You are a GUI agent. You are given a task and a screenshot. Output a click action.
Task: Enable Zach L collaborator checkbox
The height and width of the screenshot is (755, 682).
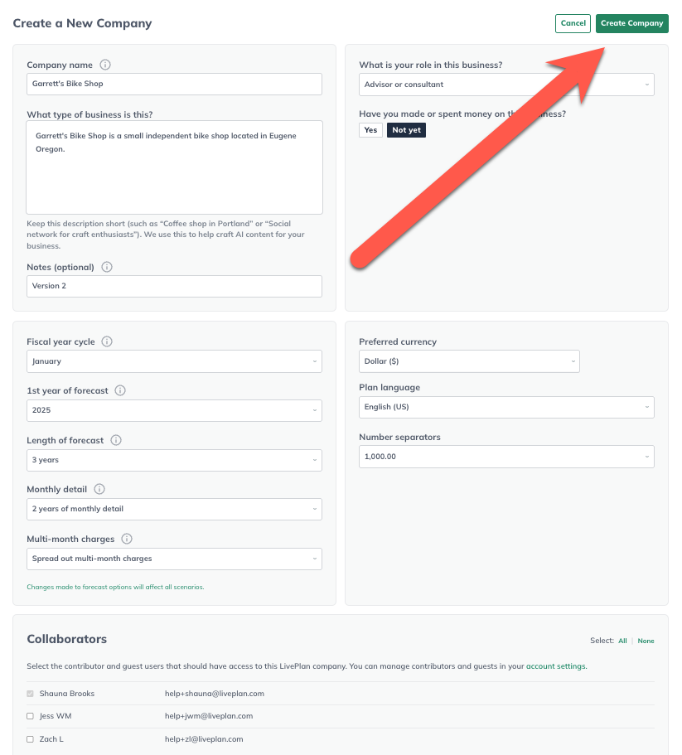point(31,739)
